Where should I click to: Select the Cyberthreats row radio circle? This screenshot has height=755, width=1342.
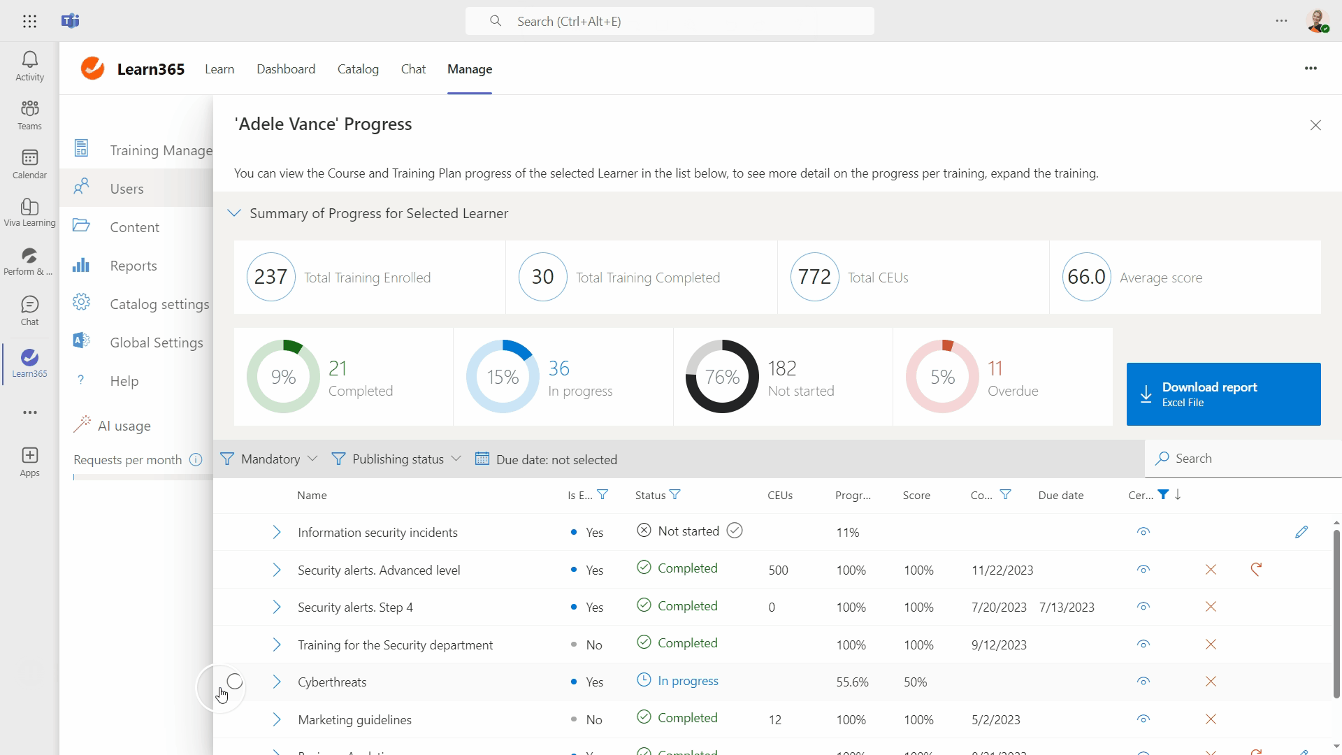point(235,682)
